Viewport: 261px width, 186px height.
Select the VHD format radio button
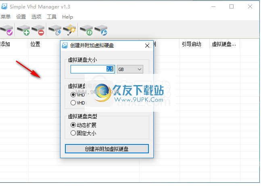73,94
